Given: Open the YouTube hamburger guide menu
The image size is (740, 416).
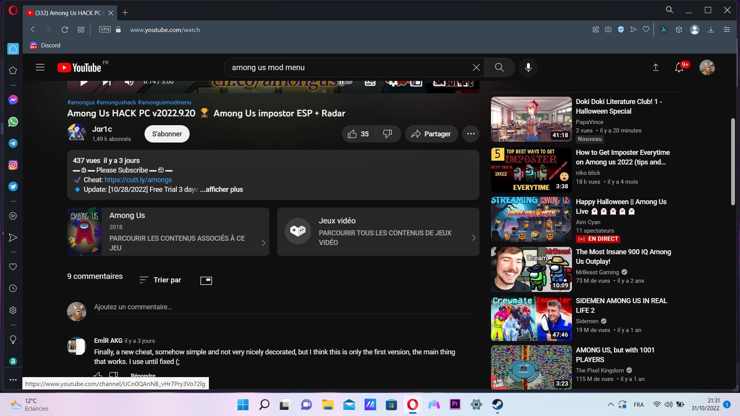Looking at the screenshot, I should (x=40, y=67).
